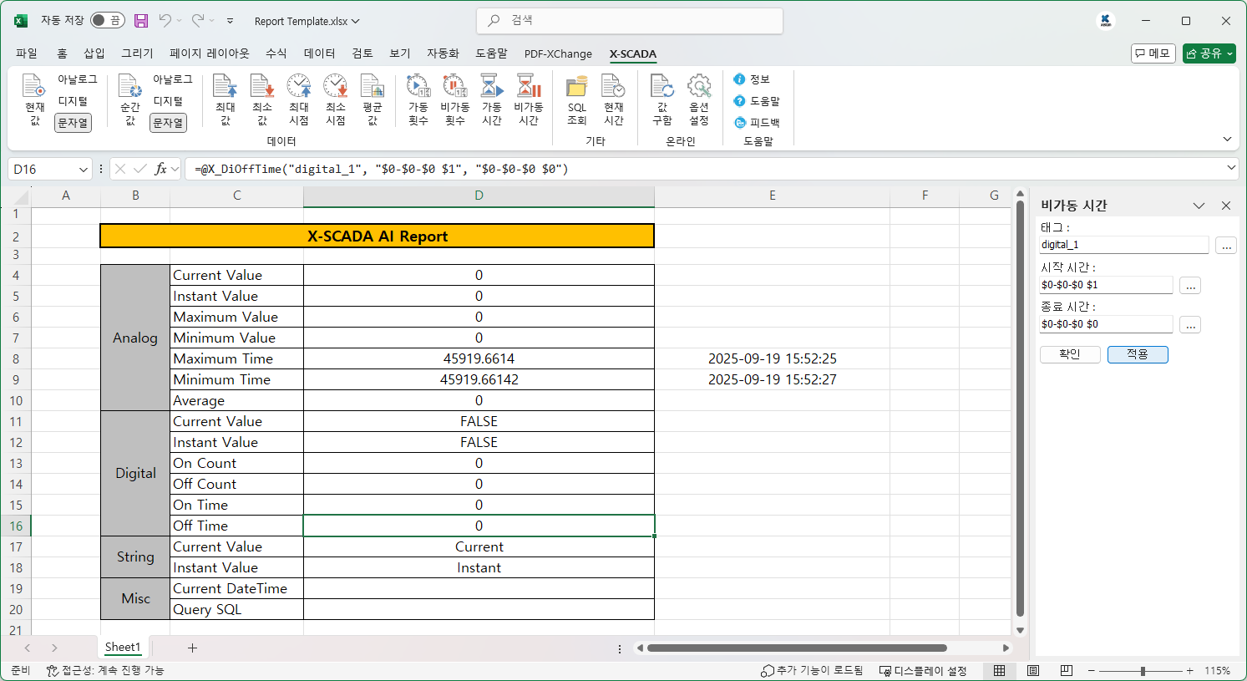Open the 수식 (Formulas) ribbon tab

[276, 53]
